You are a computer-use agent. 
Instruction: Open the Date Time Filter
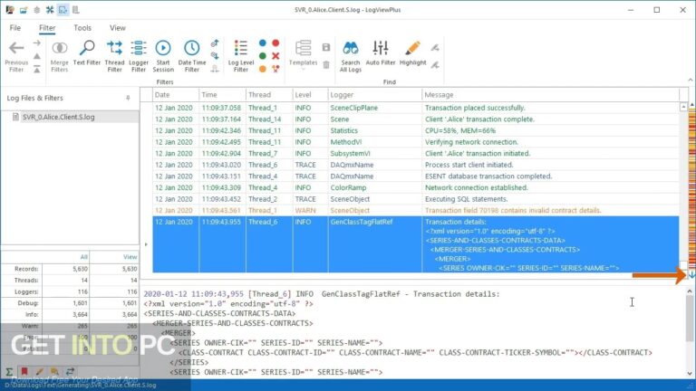coord(192,56)
